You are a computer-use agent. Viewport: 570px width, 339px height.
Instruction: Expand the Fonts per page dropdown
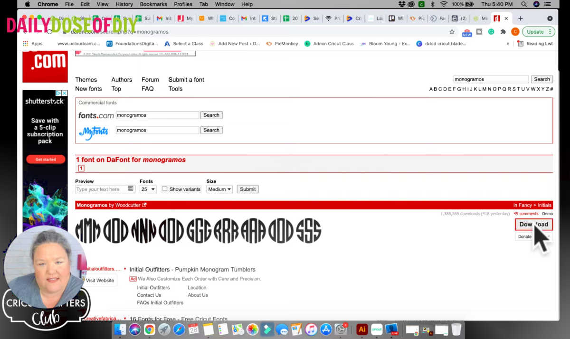(148, 189)
